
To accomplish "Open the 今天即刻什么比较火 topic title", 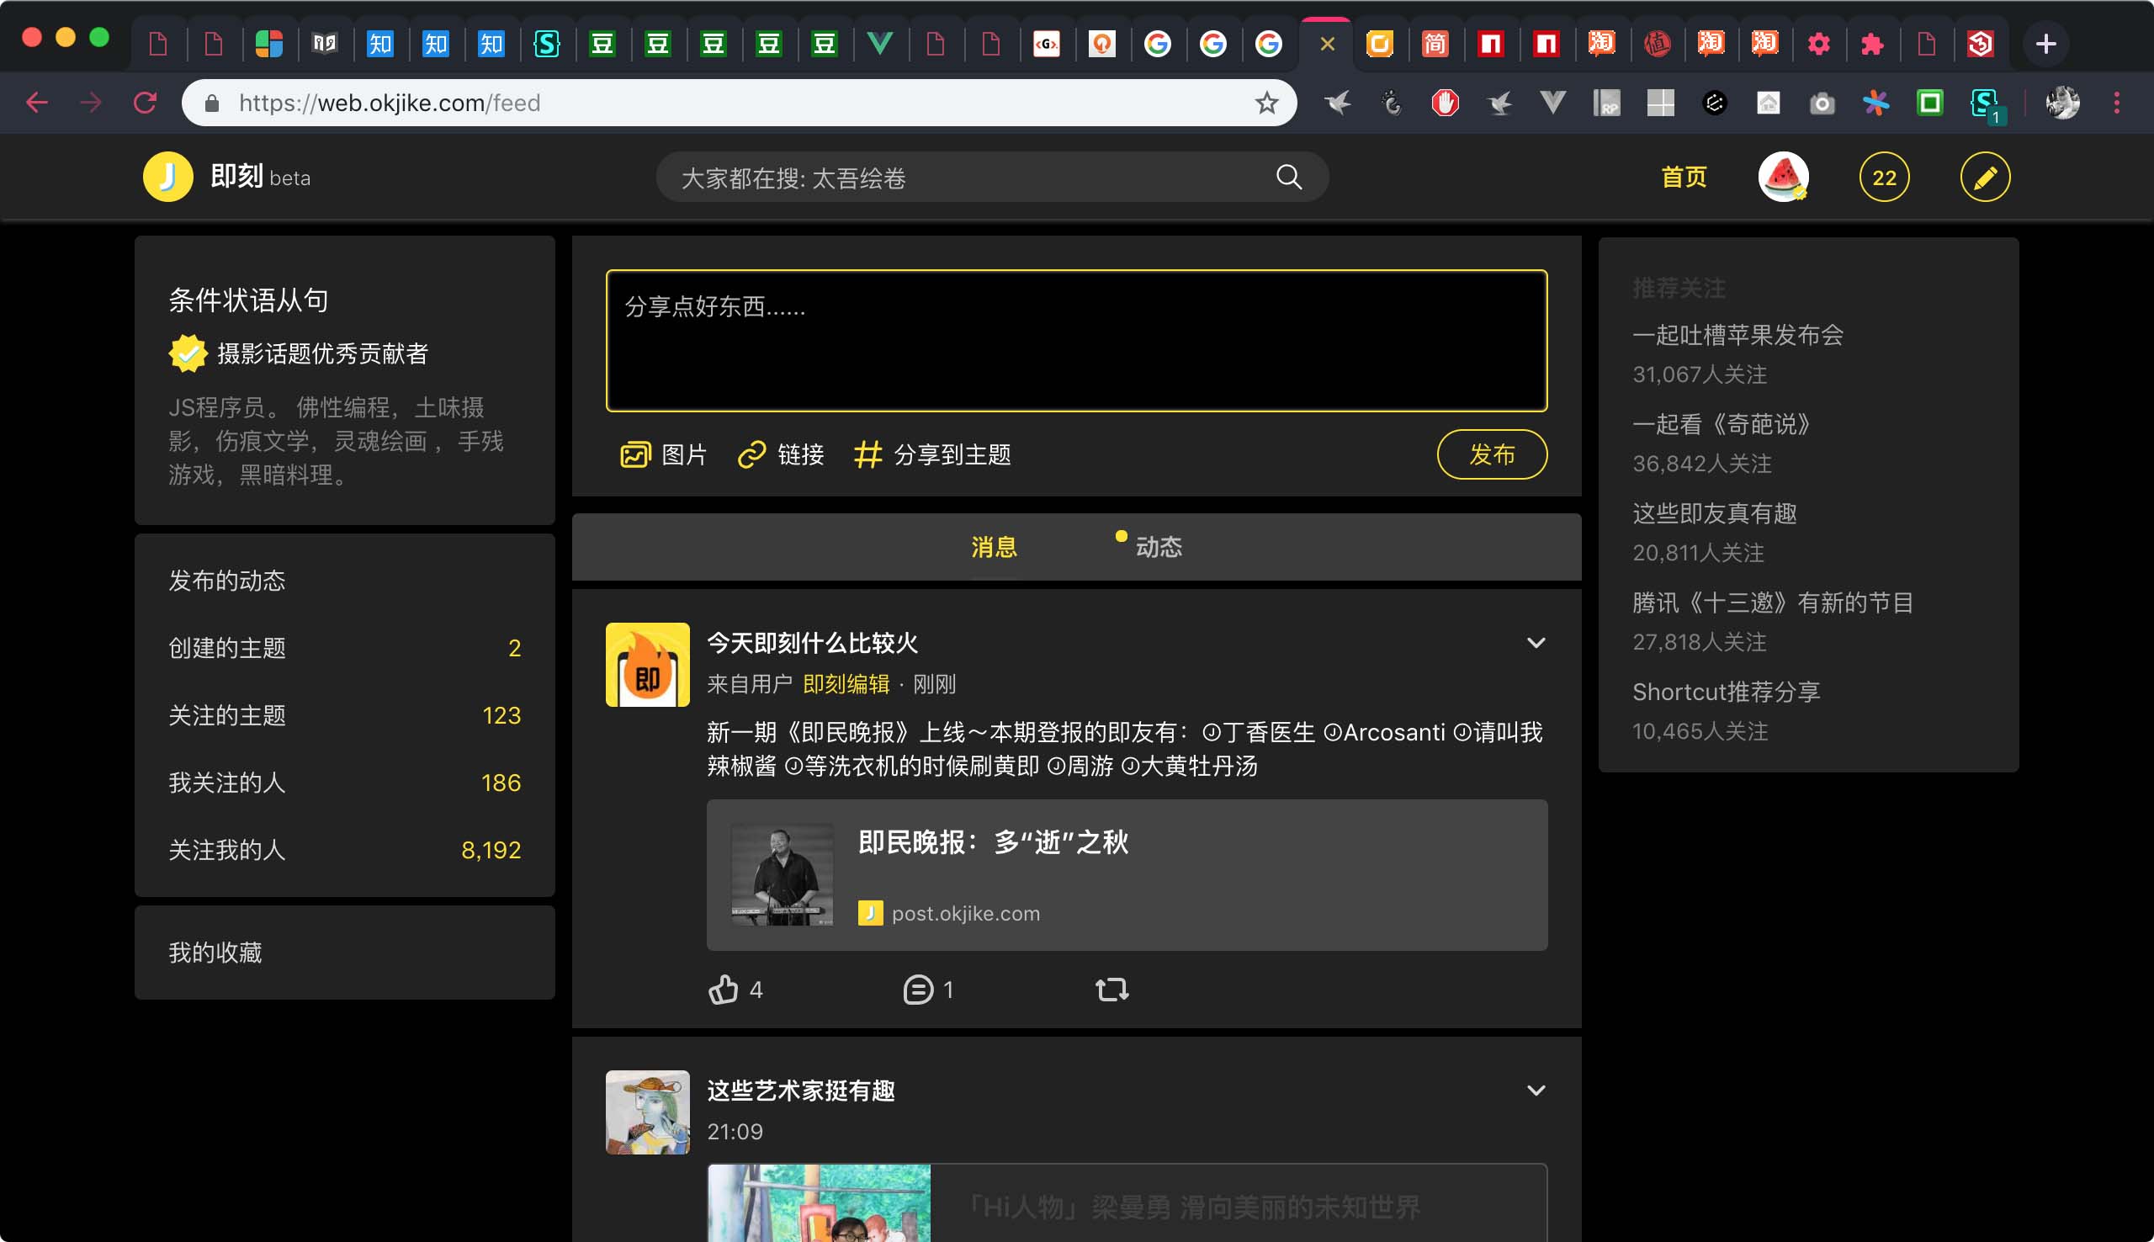I will coord(812,643).
